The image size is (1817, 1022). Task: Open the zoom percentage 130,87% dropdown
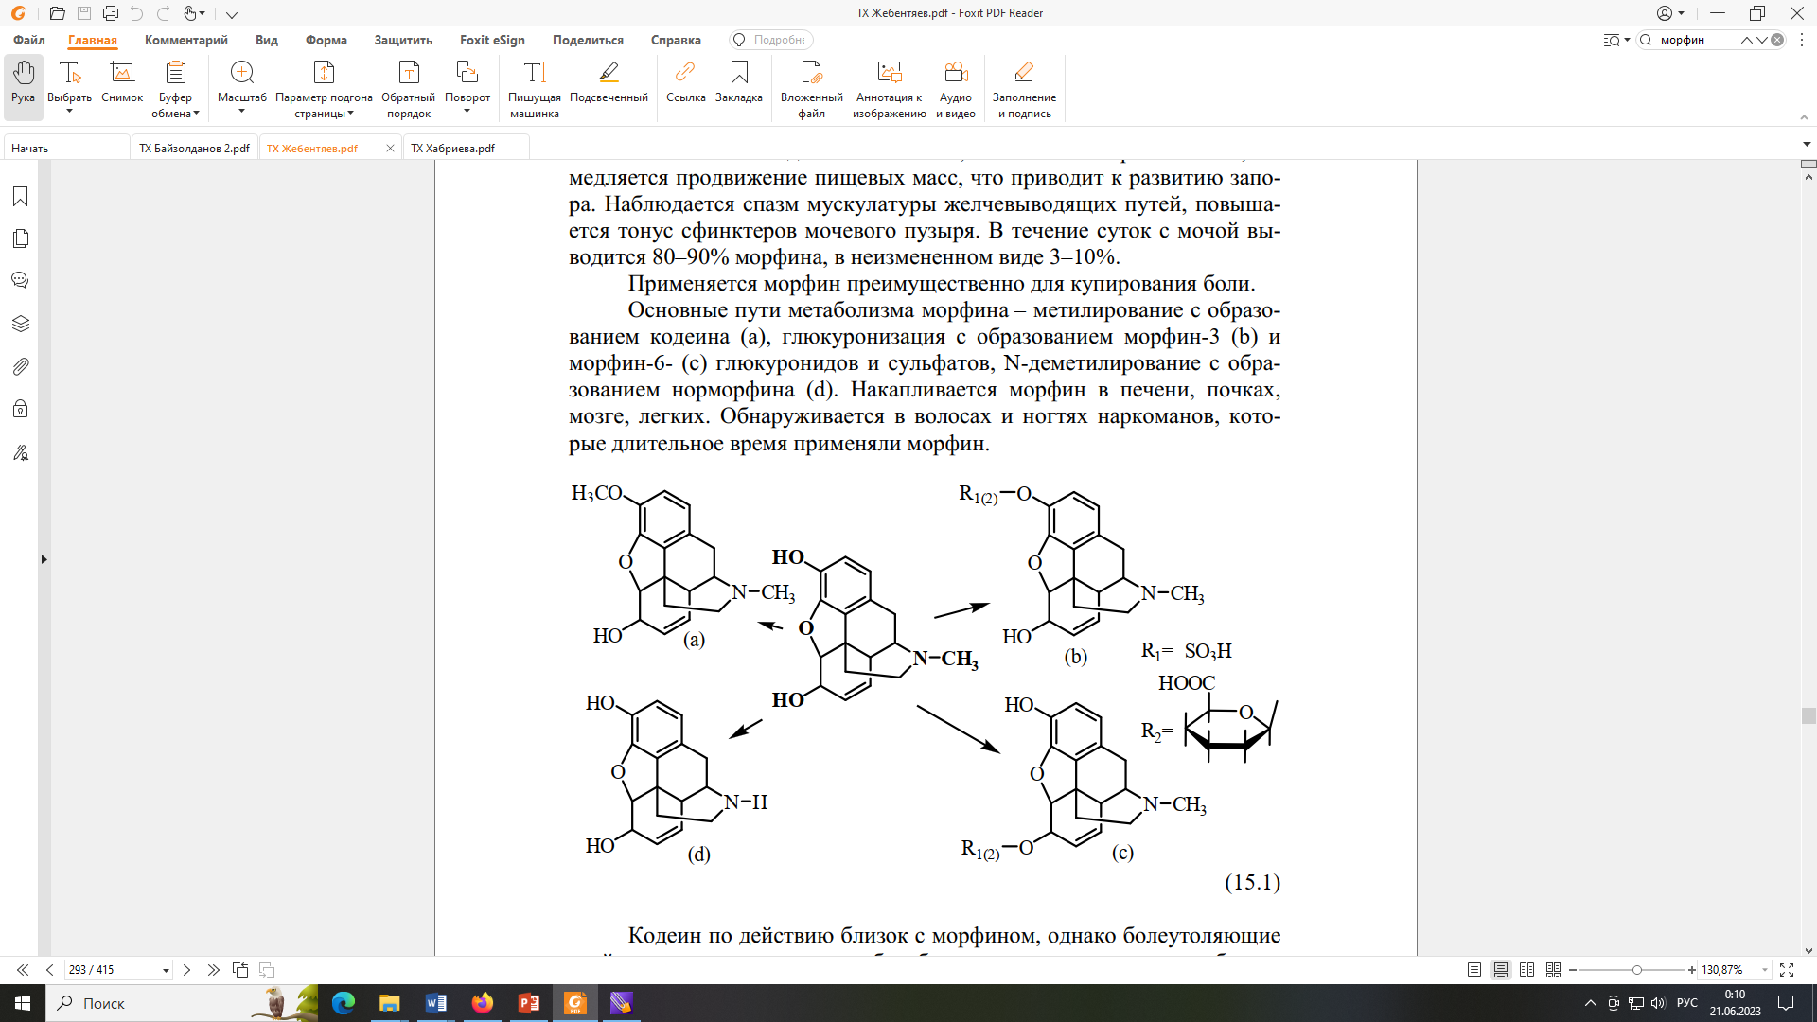1765,970
